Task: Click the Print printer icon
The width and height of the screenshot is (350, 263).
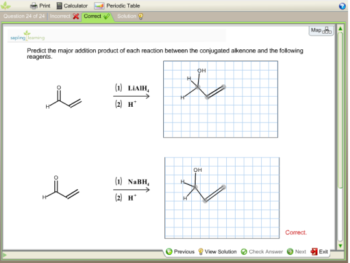Action: pos(34,6)
